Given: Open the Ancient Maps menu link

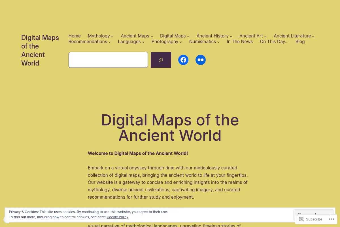Looking at the screenshot, I should (135, 36).
